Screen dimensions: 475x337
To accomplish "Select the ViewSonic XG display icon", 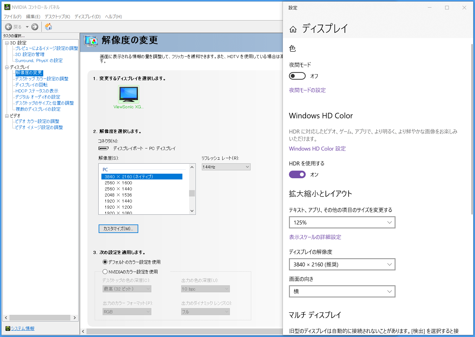I will tap(128, 94).
